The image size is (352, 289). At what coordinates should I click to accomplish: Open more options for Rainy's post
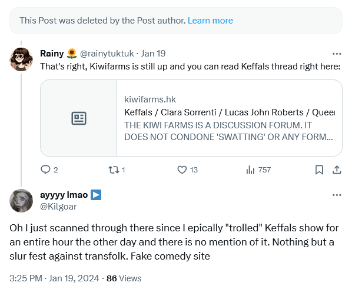[x=337, y=54]
